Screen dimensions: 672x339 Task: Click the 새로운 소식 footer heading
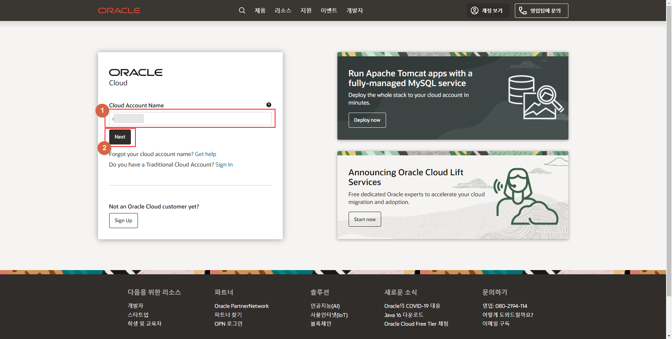pos(401,292)
